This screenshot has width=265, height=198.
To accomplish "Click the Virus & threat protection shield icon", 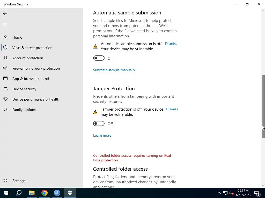I will (5, 47).
